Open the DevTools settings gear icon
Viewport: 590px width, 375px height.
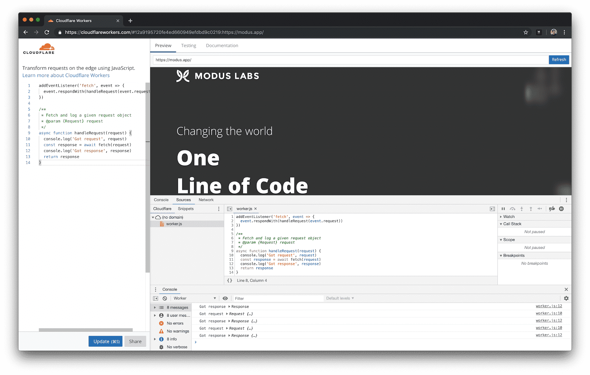(x=566, y=298)
